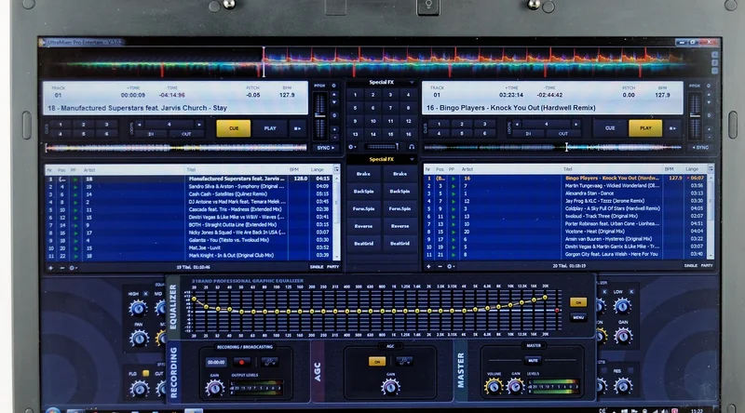The width and height of the screenshot is (745, 413).
Task: Open the equalizer MENU button
Action: click(577, 317)
